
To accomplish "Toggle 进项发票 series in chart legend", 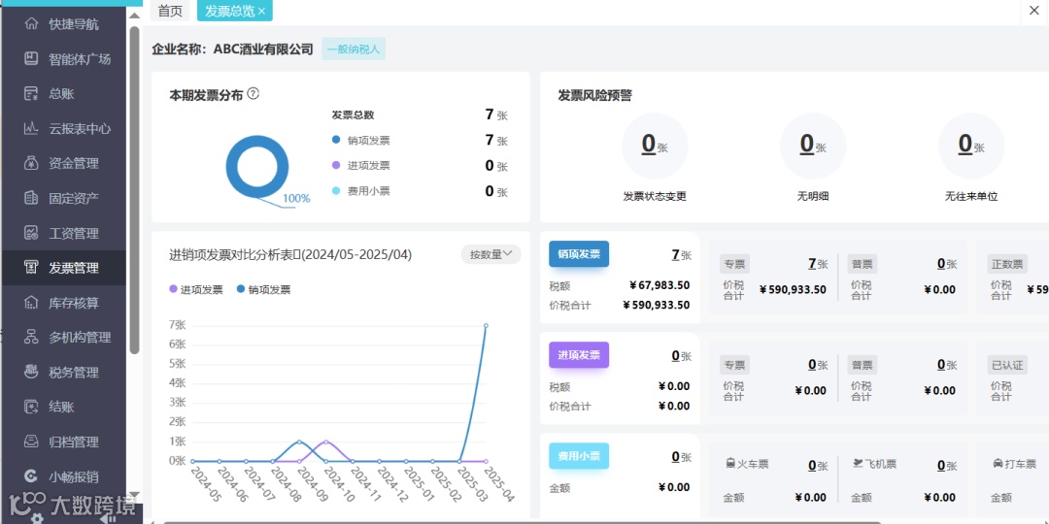I will click(196, 289).
